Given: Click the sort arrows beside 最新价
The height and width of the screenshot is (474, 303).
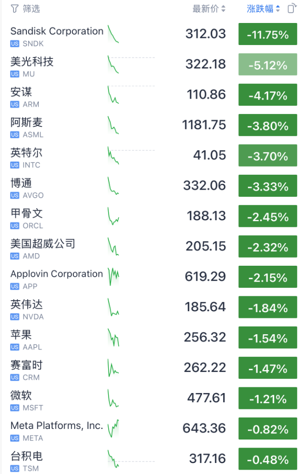Looking at the screenshot, I should 223,9.
